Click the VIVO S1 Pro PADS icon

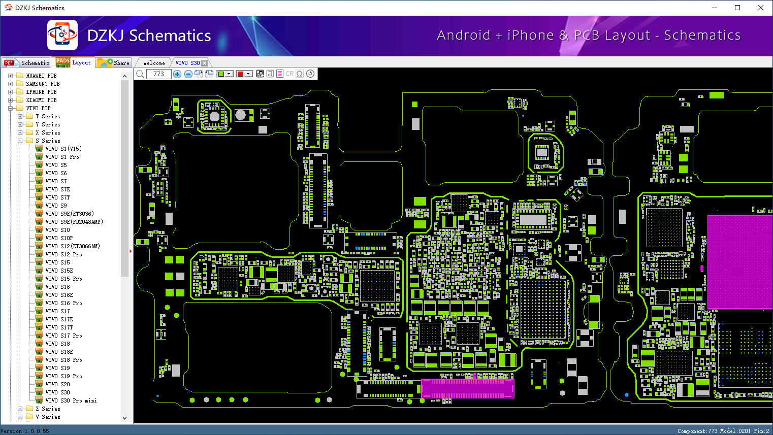click(39, 157)
